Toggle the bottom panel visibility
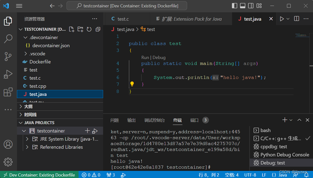This screenshot has width=313, height=178. 243,6
